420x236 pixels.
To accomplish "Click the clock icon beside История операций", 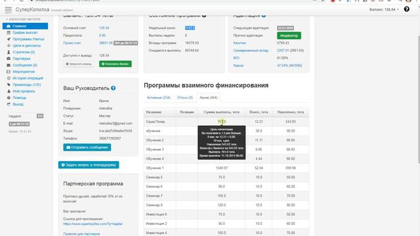I will point(9,78).
